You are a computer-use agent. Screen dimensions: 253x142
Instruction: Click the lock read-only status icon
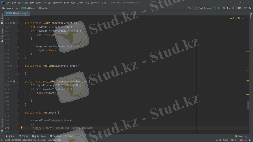pyautogui.click(x=250, y=140)
